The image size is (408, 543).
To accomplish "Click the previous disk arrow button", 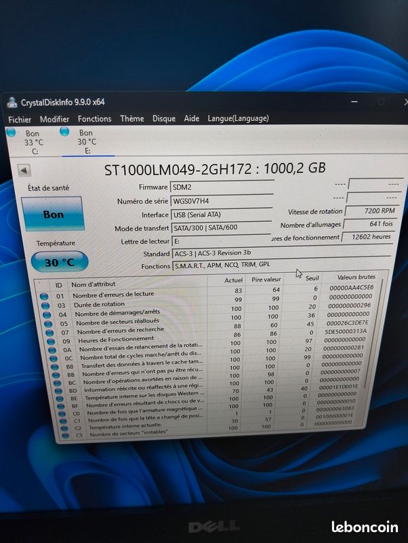I will pos(24,170).
